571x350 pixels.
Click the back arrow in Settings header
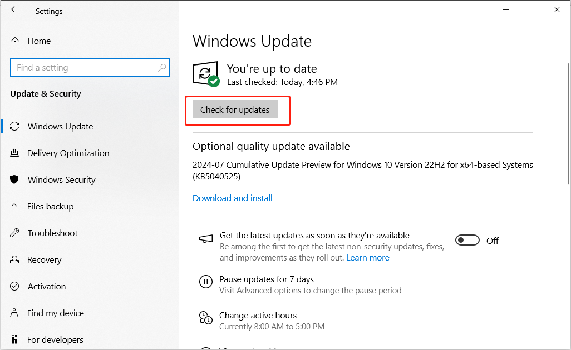coord(14,10)
